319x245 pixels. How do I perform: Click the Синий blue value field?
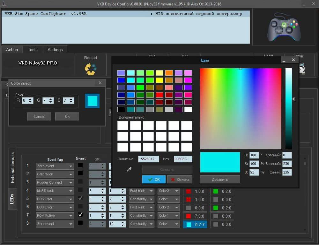click(x=287, y=172)
